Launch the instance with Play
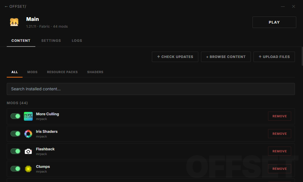The height and width of the screenshot is (182, 303). (274, 22)
